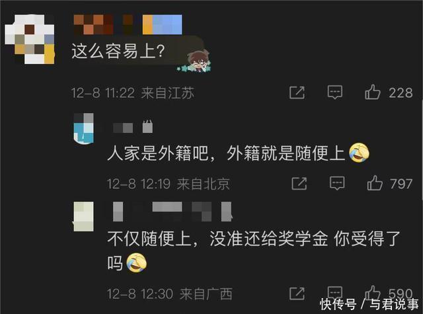Open the avatar of the 广西 commenter
Image resolution: width=423 pixels, height=314 pixels.
coord(84,216)
